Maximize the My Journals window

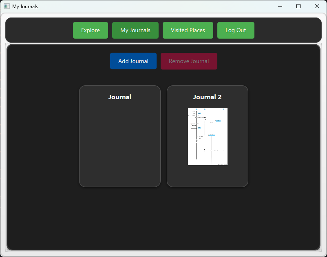298,6
